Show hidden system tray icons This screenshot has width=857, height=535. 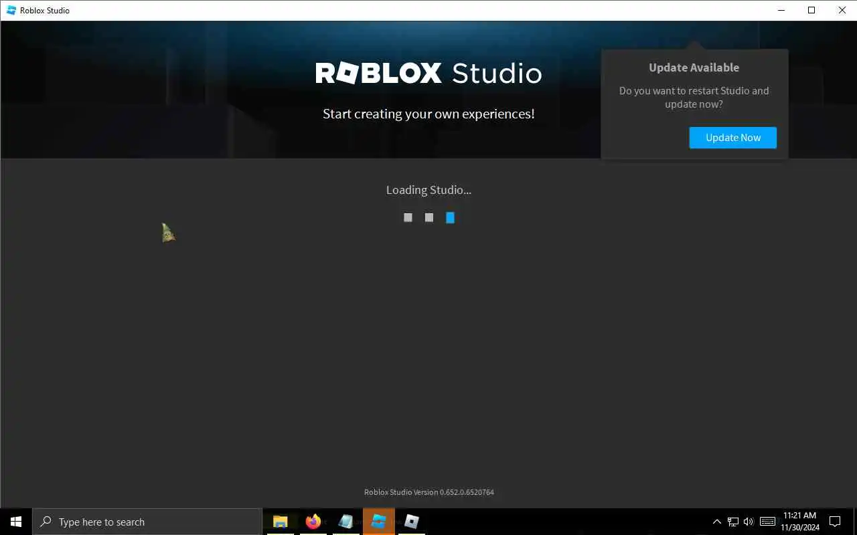[x=717, y=522]
